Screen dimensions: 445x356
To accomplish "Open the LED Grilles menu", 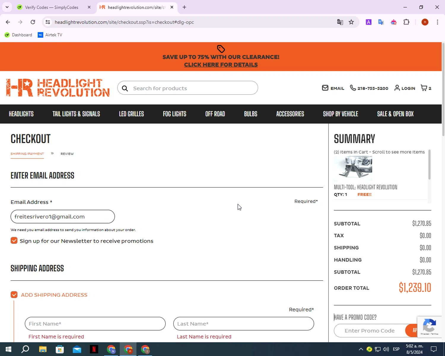I will point(131,114).
